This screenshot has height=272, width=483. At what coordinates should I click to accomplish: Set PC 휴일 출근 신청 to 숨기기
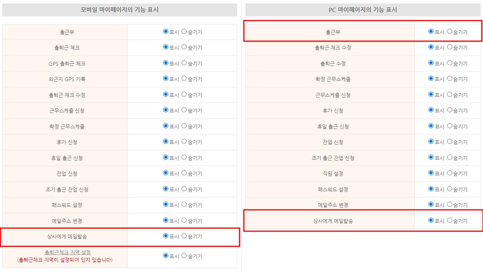pyautogui.click(x=450, y=126)
